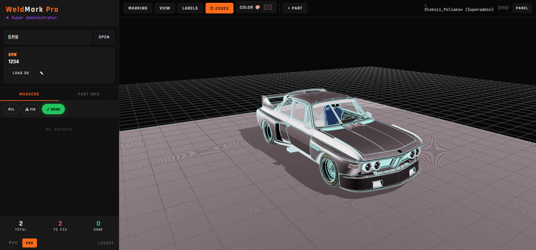Add a new part with + PART
Image resolution: width=536 pixels, height=250 pixels.
click(x=295, y=8)
